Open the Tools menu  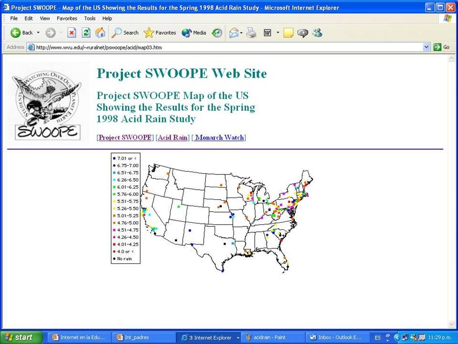coord(90,19)
